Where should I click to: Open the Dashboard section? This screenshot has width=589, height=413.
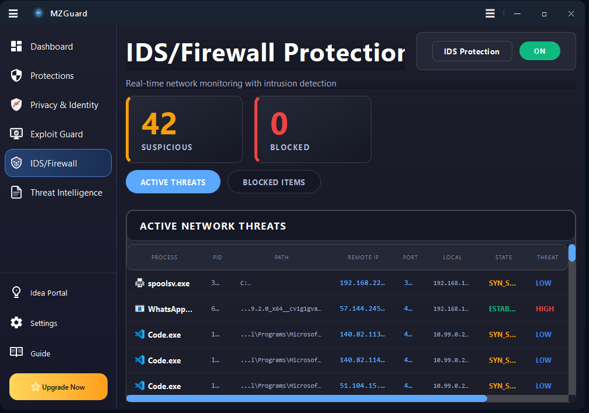(51, 46)
